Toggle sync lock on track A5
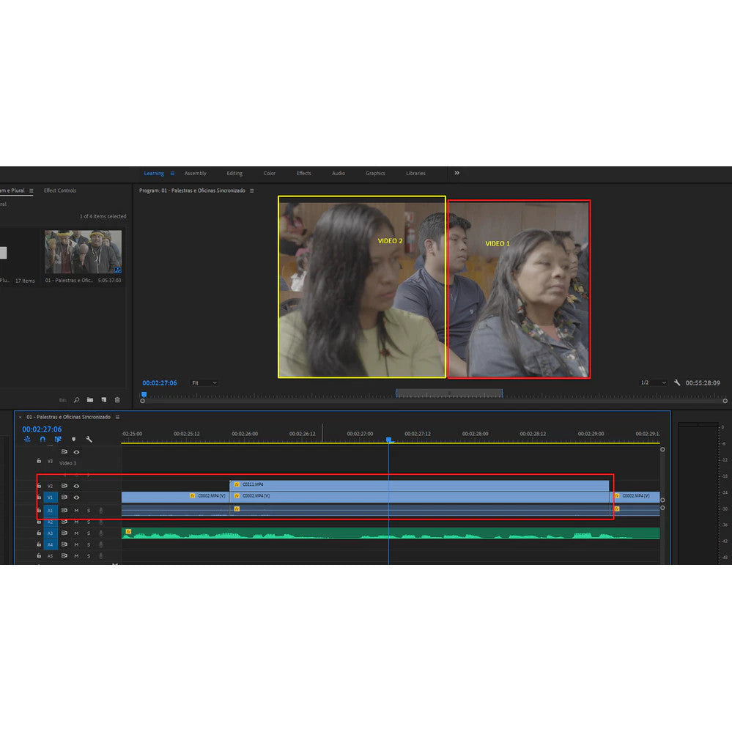Viewport: 732px width, 732px height. pyautogui.click(x=64, y=555)
